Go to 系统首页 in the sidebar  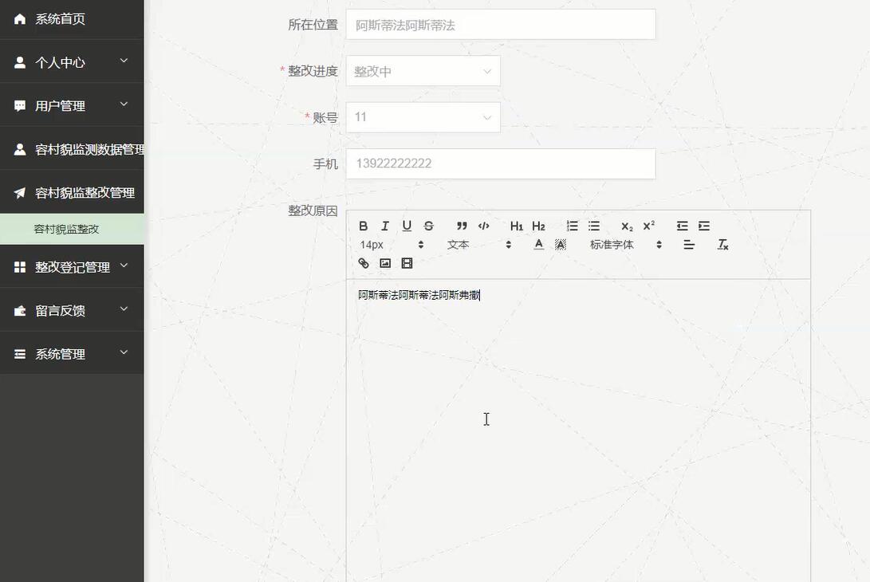pyautogui.click(x=72, y=18)
